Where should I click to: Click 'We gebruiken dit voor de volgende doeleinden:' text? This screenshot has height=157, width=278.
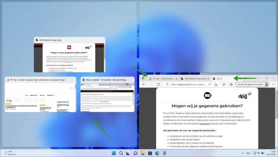pyautogui.click(x=189, y=131)
